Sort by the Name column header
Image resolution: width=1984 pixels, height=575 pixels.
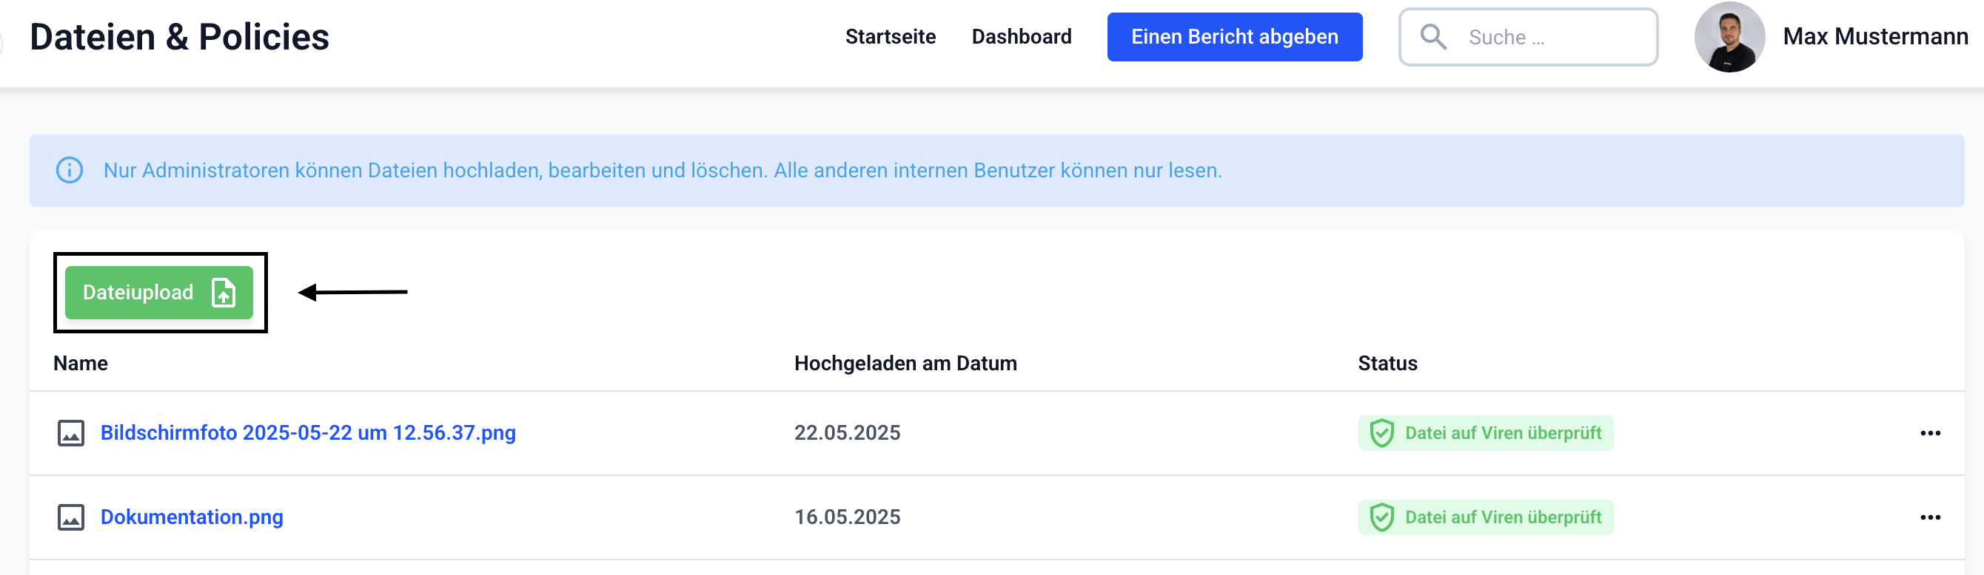point(81,364)
